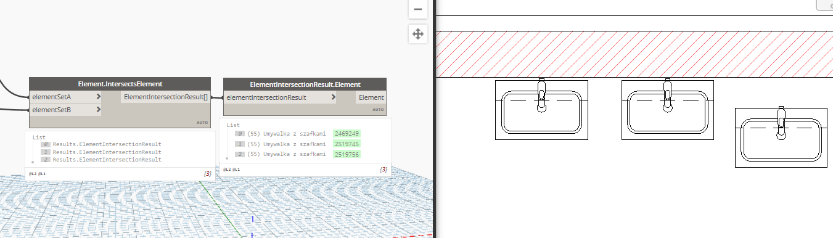Screen dimensions: 833x238
Task: Click the AUTO lacing label on Element.IntersectsElement
Action: [202, 123]
